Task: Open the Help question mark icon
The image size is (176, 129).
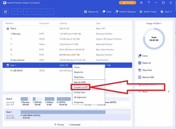Action: [149, 3]
